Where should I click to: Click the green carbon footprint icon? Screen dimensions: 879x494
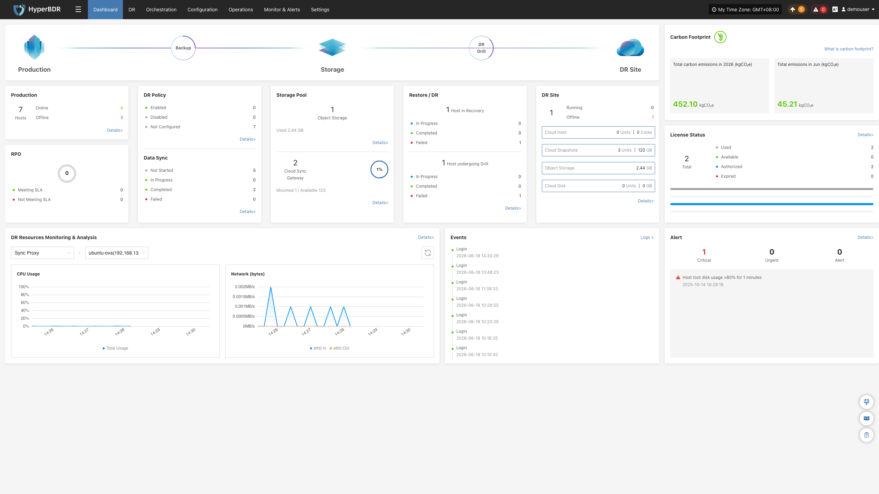point(720,37)
